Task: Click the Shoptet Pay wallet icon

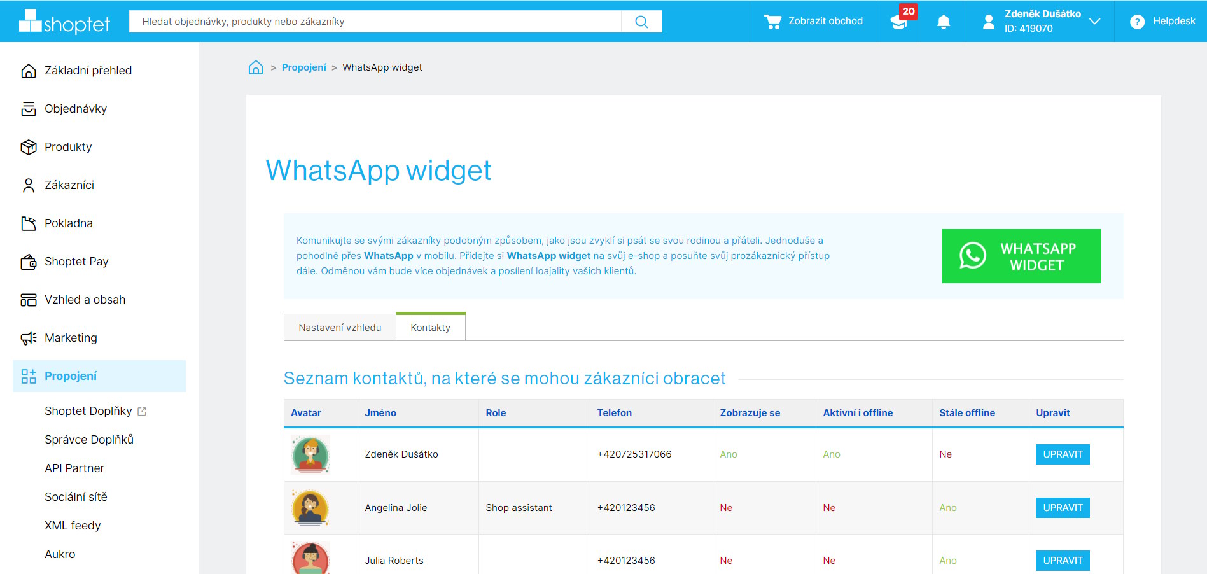Action: coord(29,262)
